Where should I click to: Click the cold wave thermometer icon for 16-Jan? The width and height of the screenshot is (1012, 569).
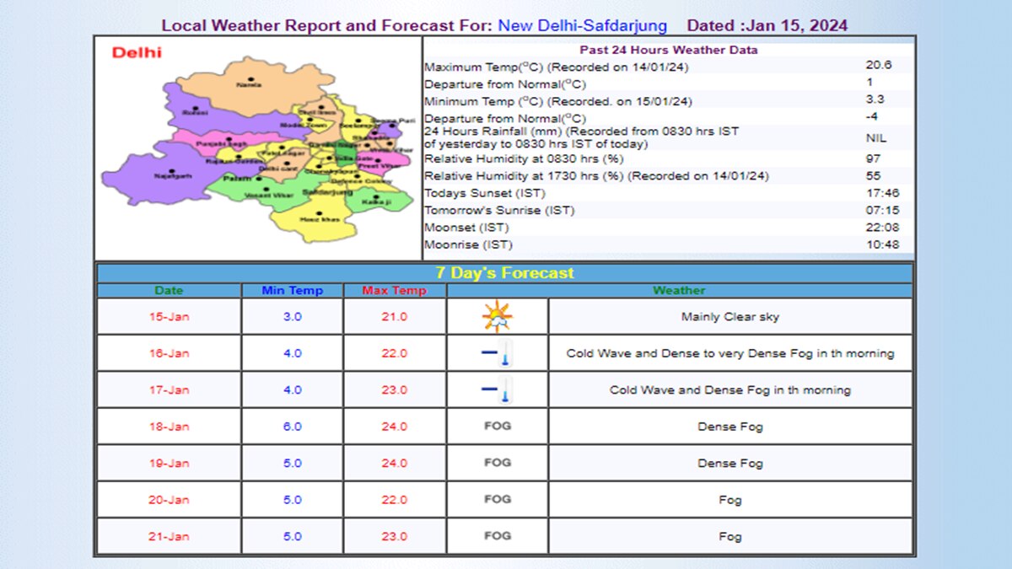[497, 353]
